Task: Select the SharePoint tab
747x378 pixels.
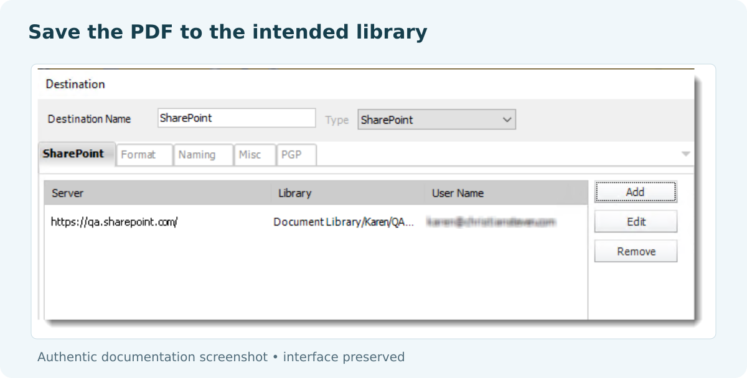Action: (77, 154)
